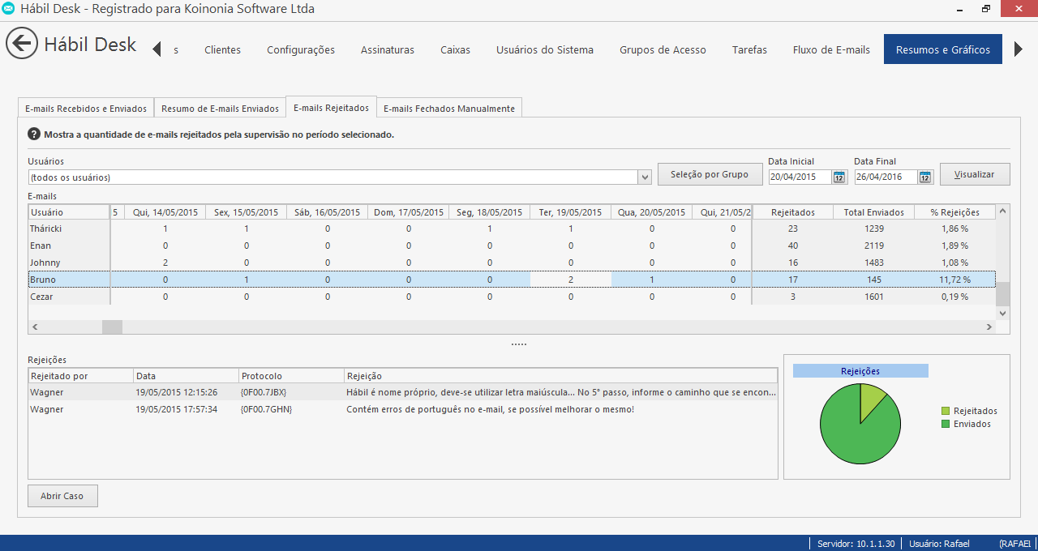Click the help question mark icon
Viewport: 1038px width, 551px height.
[34, 135]
